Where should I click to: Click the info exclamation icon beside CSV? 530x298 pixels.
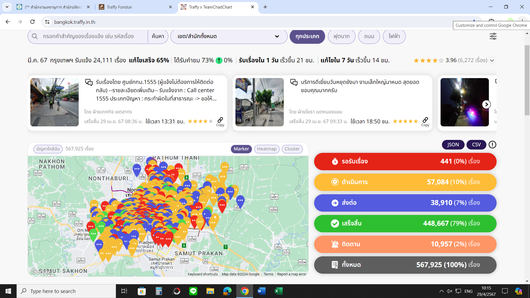(492, 145)
